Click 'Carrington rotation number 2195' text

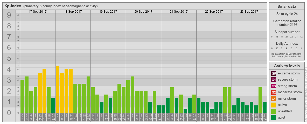(287, 23)
